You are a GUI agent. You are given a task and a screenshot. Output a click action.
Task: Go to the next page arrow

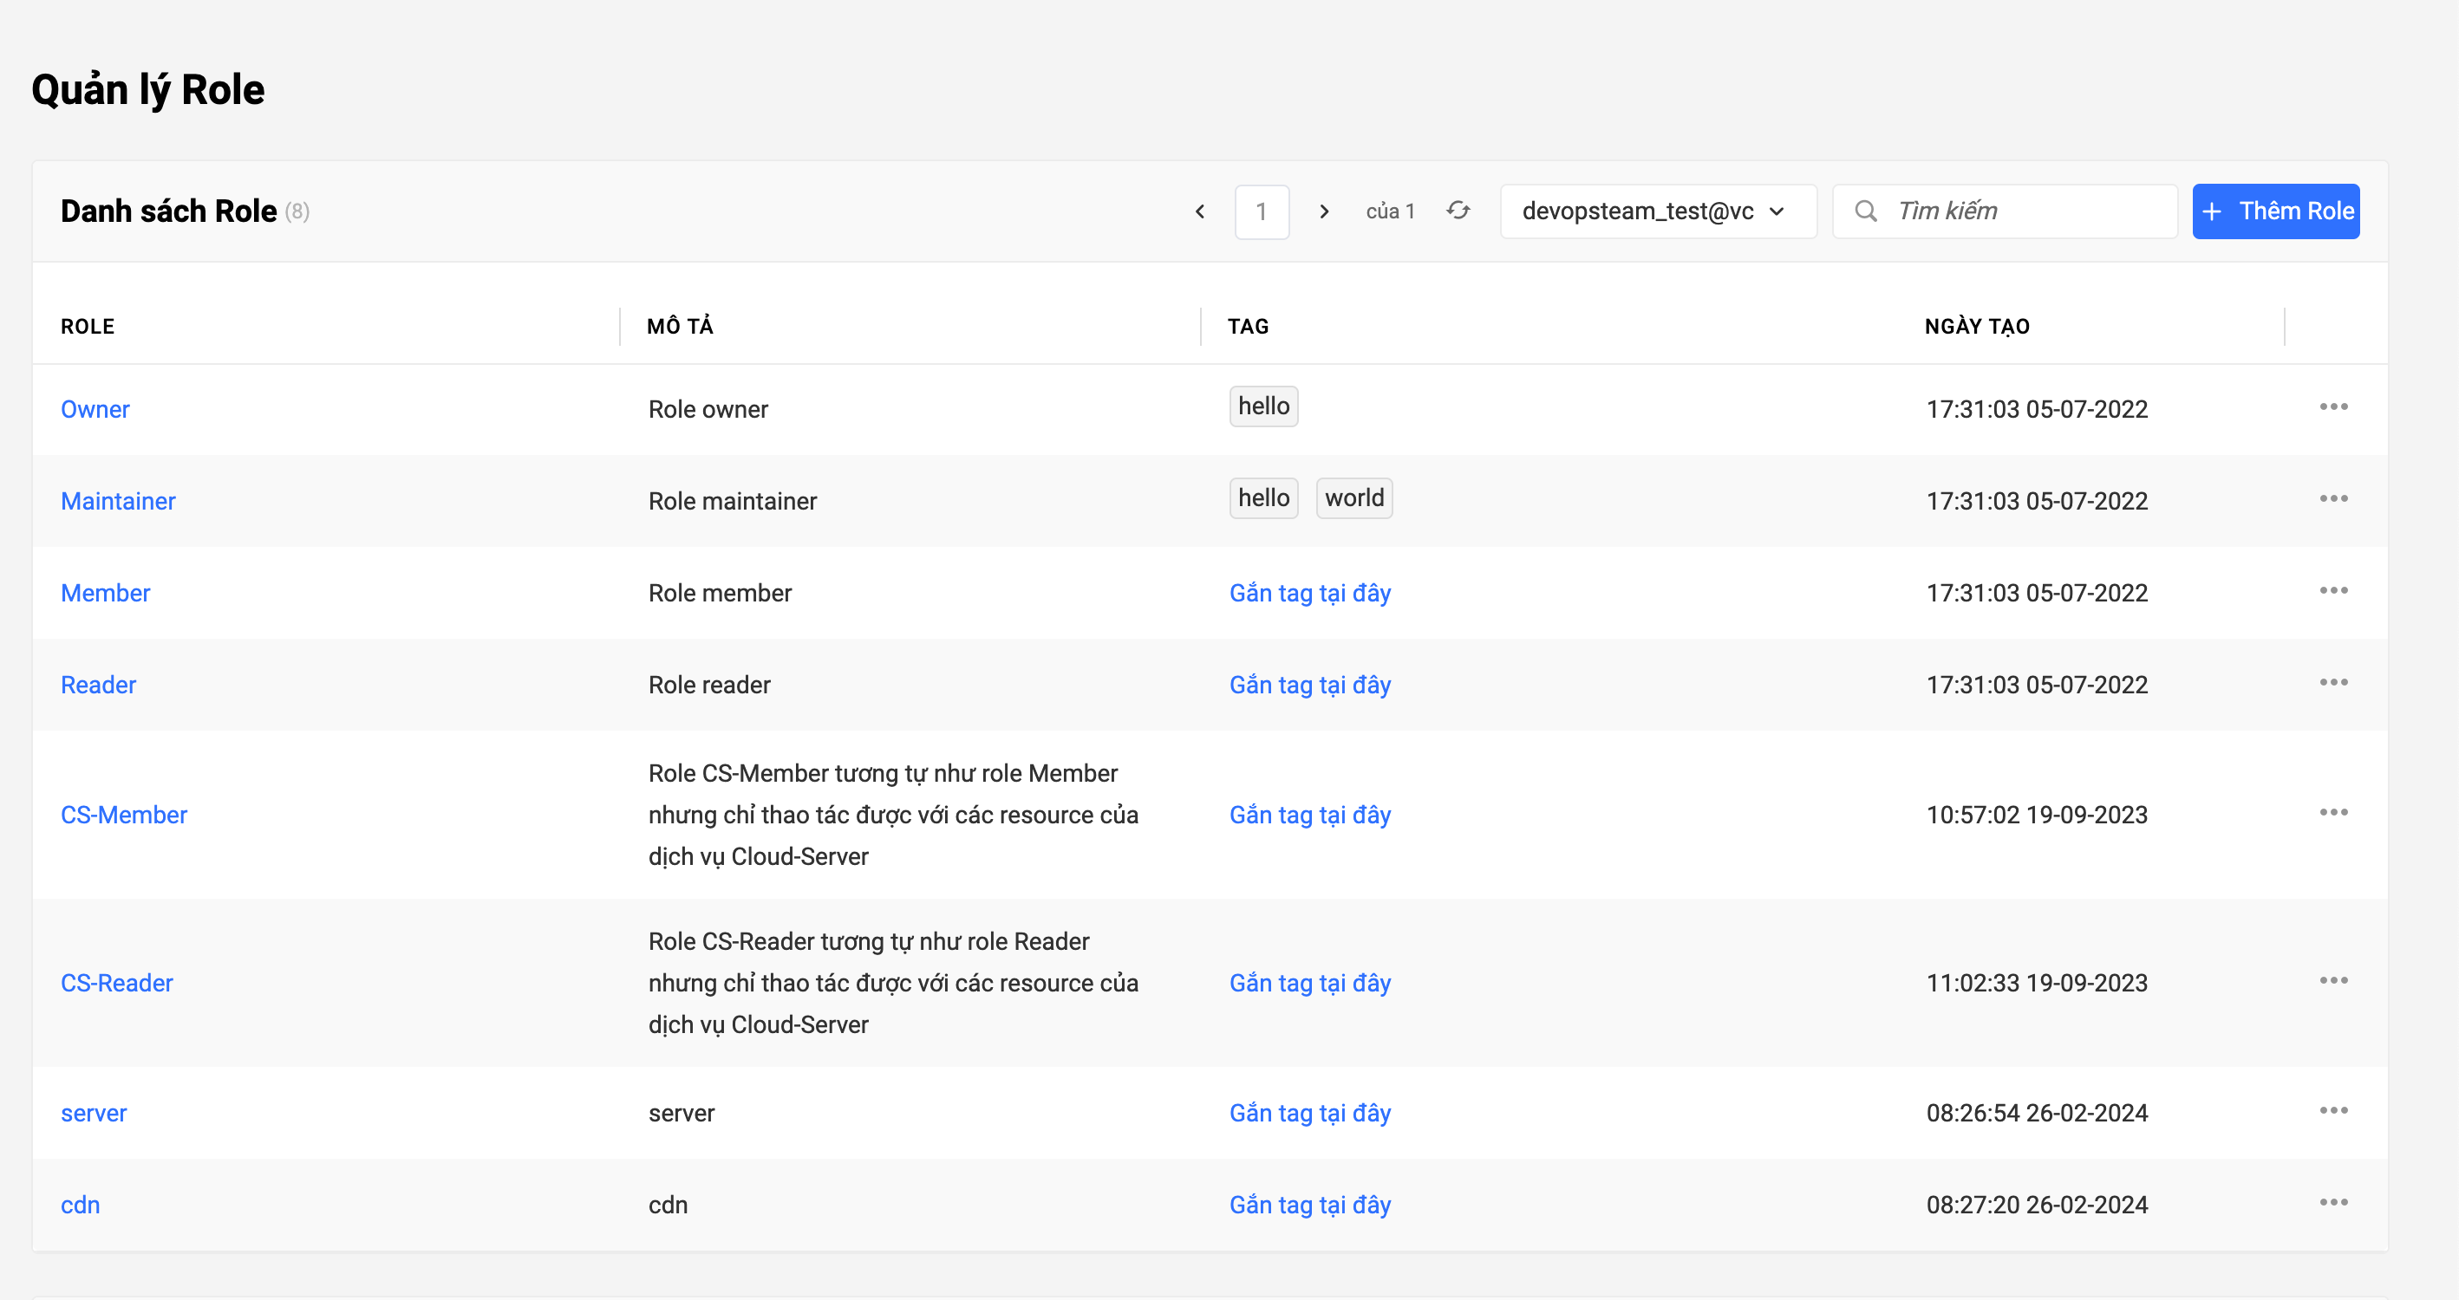click(x=1324, y=211)
